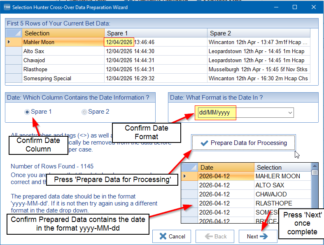Viewport: 324px width, 245px height.
Task: Click the 12/04/2026 13:46:46 cell
Action: [156, 42]
